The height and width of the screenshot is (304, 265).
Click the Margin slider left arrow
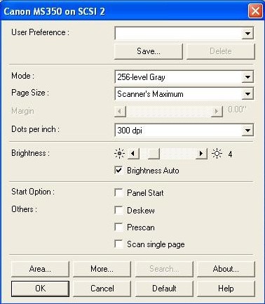tap(120, 111)
